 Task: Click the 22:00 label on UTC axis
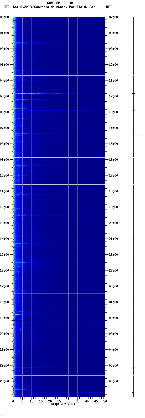tap(113, 255)
